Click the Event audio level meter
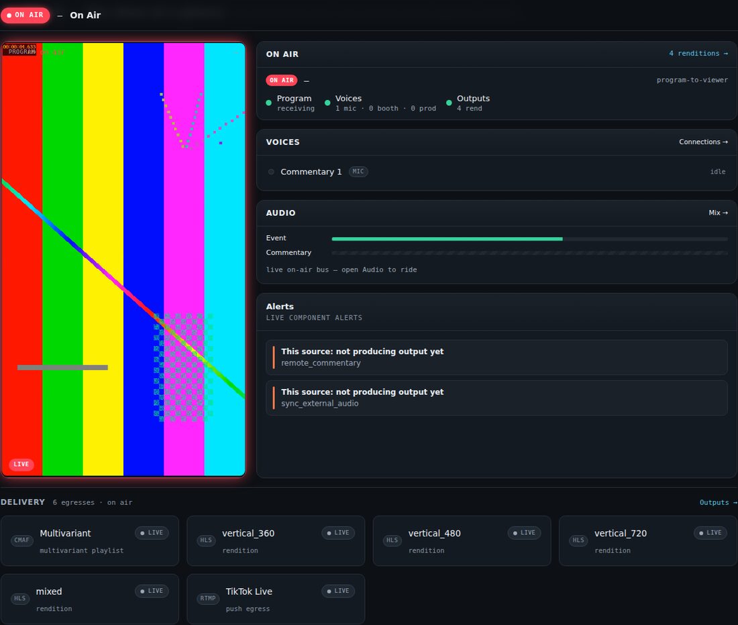The image size is (738, 625). (529, 239)
